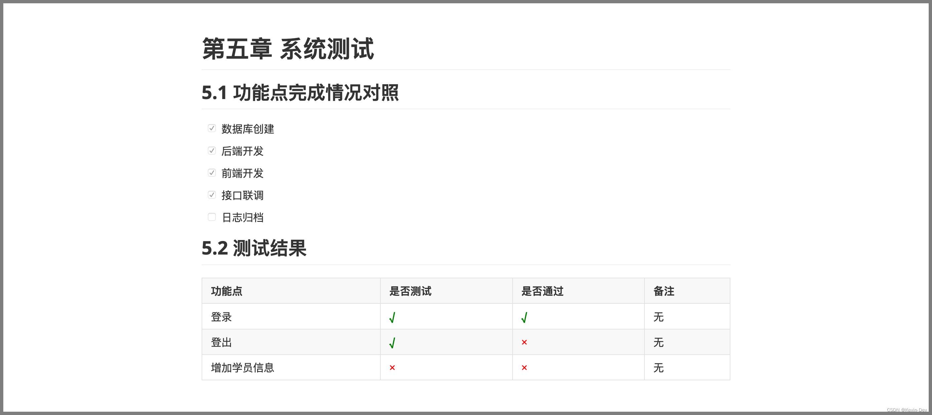932x415 pixels.
Task: Click green check in 登录 是否测试 cell
Action: (392, 317)
